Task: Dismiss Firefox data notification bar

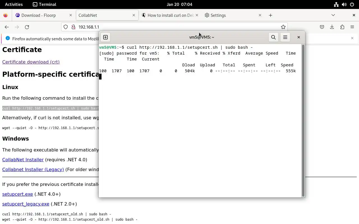Action: click(x=352, y=38)
